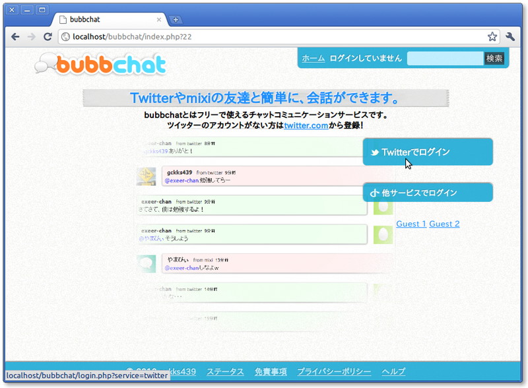Click the gckks439 avatar thumbnail
Screen dimensions: 528x388
coord(146,176)
